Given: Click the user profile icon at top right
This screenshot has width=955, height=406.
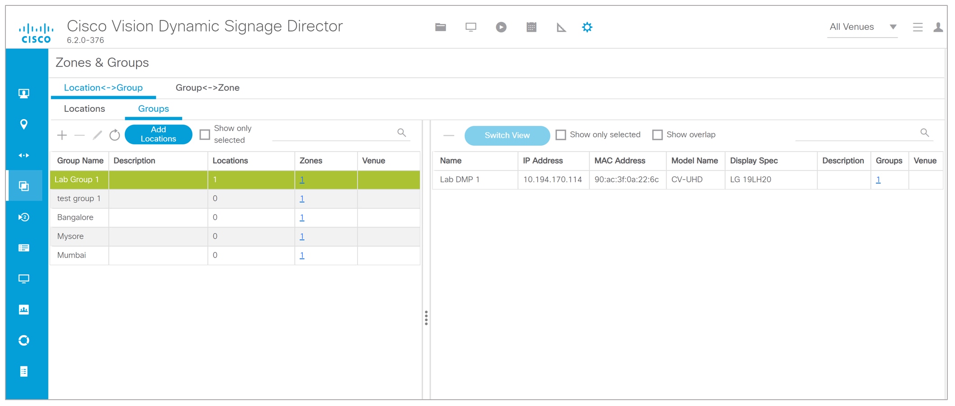Looking at the screenshot, I should (939, 27).
